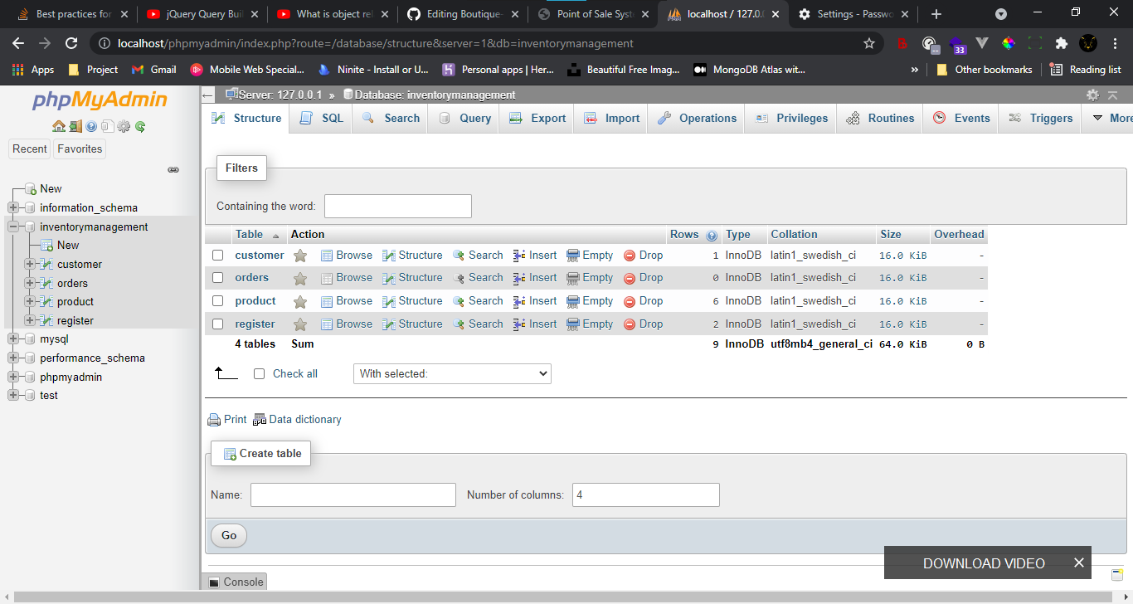Select the product table checkbox

click(218, 301)
